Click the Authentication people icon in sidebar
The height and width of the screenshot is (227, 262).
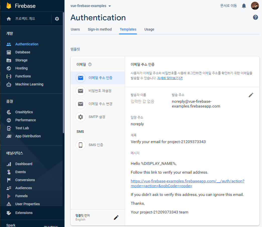[9, 44]
